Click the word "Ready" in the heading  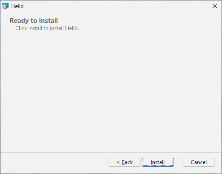[x=19, y=21]
